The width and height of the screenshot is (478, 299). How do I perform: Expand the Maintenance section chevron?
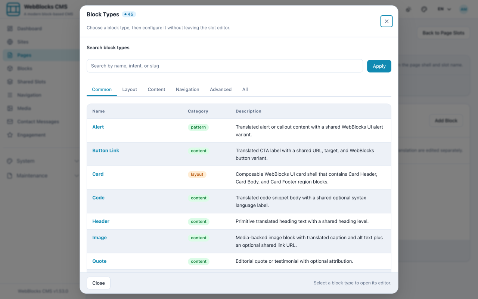pyautogui.click(x=77, y=176)
